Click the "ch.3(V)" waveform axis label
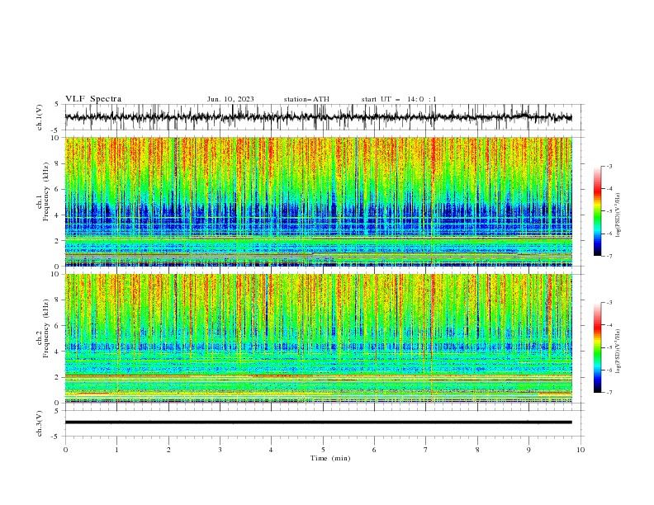Viewport: 654px width, 505px height. click(40, 423)
